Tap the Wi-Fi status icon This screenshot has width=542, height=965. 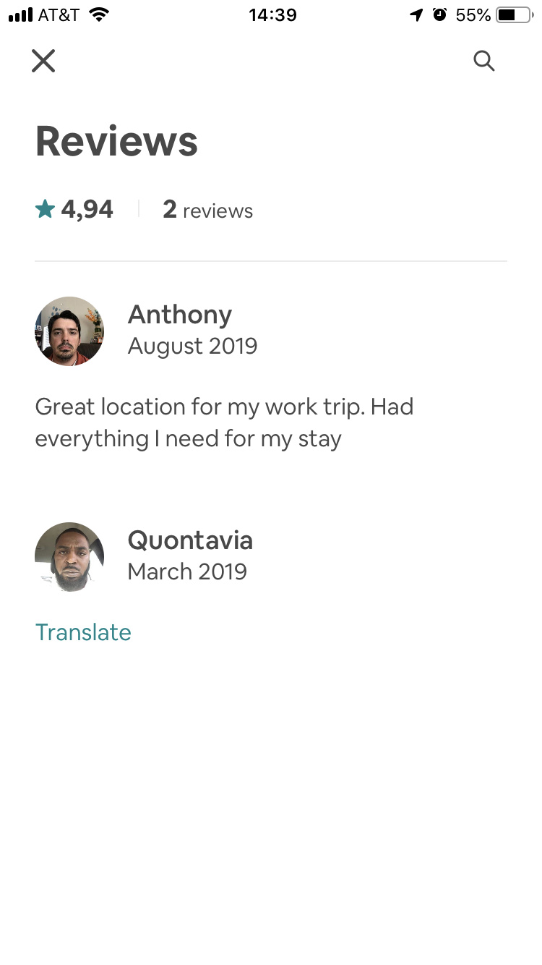[x=99, y=14]
